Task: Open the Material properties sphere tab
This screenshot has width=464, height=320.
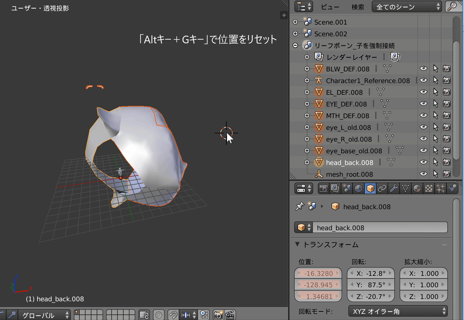Action: coord(417,189)
